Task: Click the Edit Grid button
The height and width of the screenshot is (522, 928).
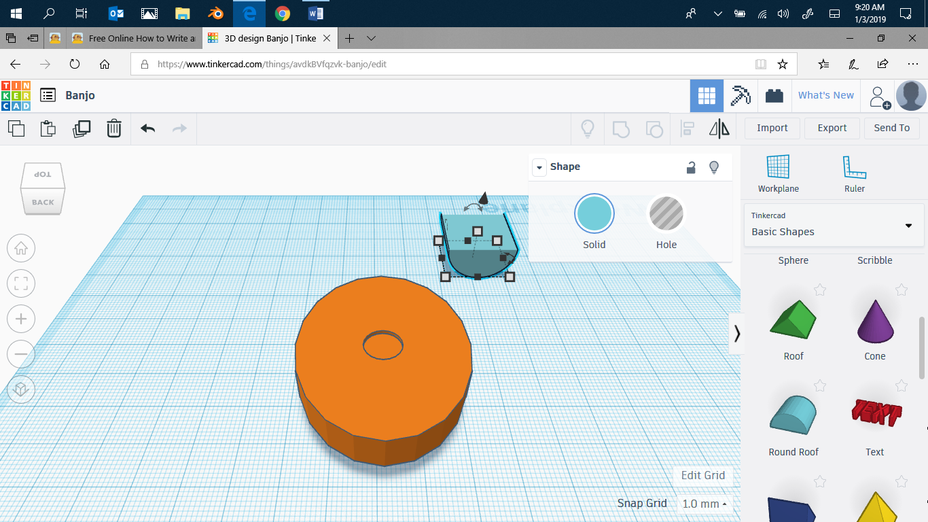Action: [x=703, y=476]
